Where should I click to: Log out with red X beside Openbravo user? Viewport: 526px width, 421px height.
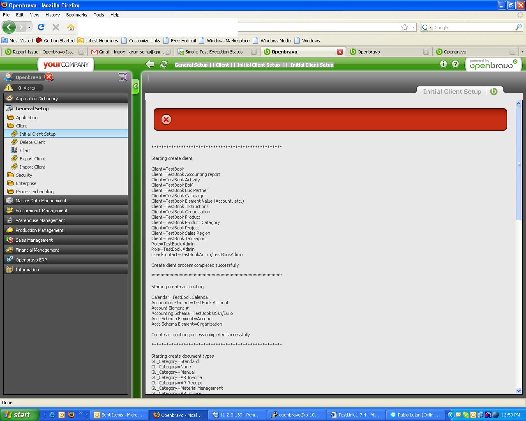49,77
